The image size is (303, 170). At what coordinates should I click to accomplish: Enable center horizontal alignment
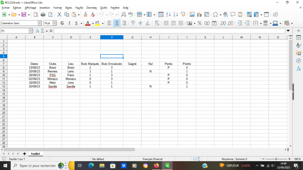coord(117,23)
